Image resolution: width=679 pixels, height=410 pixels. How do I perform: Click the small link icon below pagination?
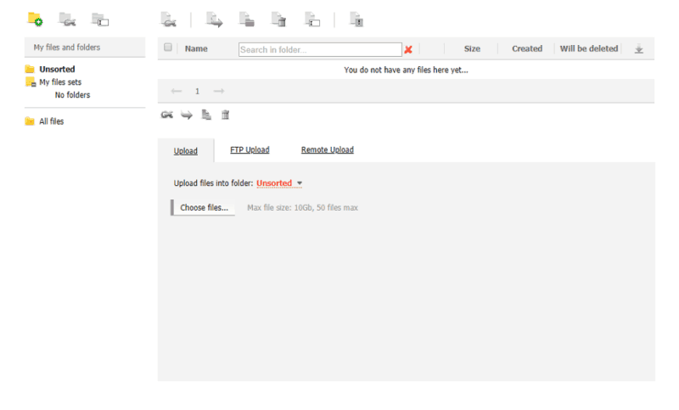tap(166, 115)
